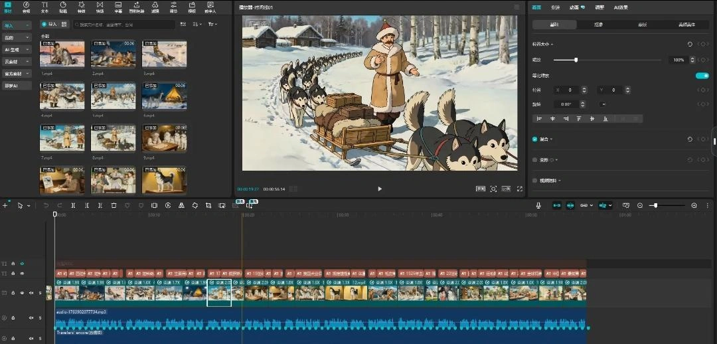Enable the Transform (变形) checkbox

(x=535, y=160)
